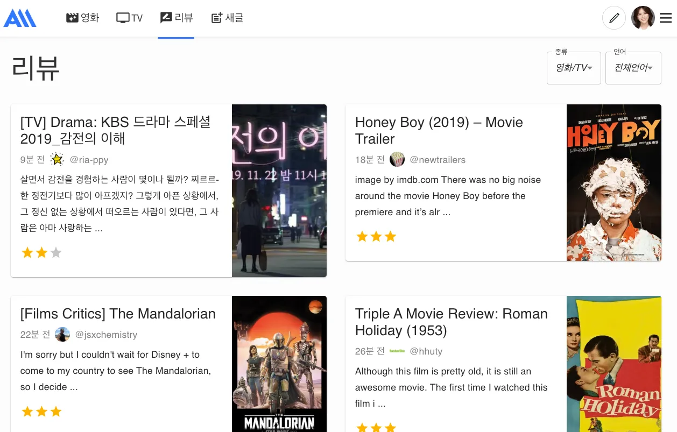The image size is (677, 432).
Task: Click the '22분 전' timestamp
Action: 36,335
